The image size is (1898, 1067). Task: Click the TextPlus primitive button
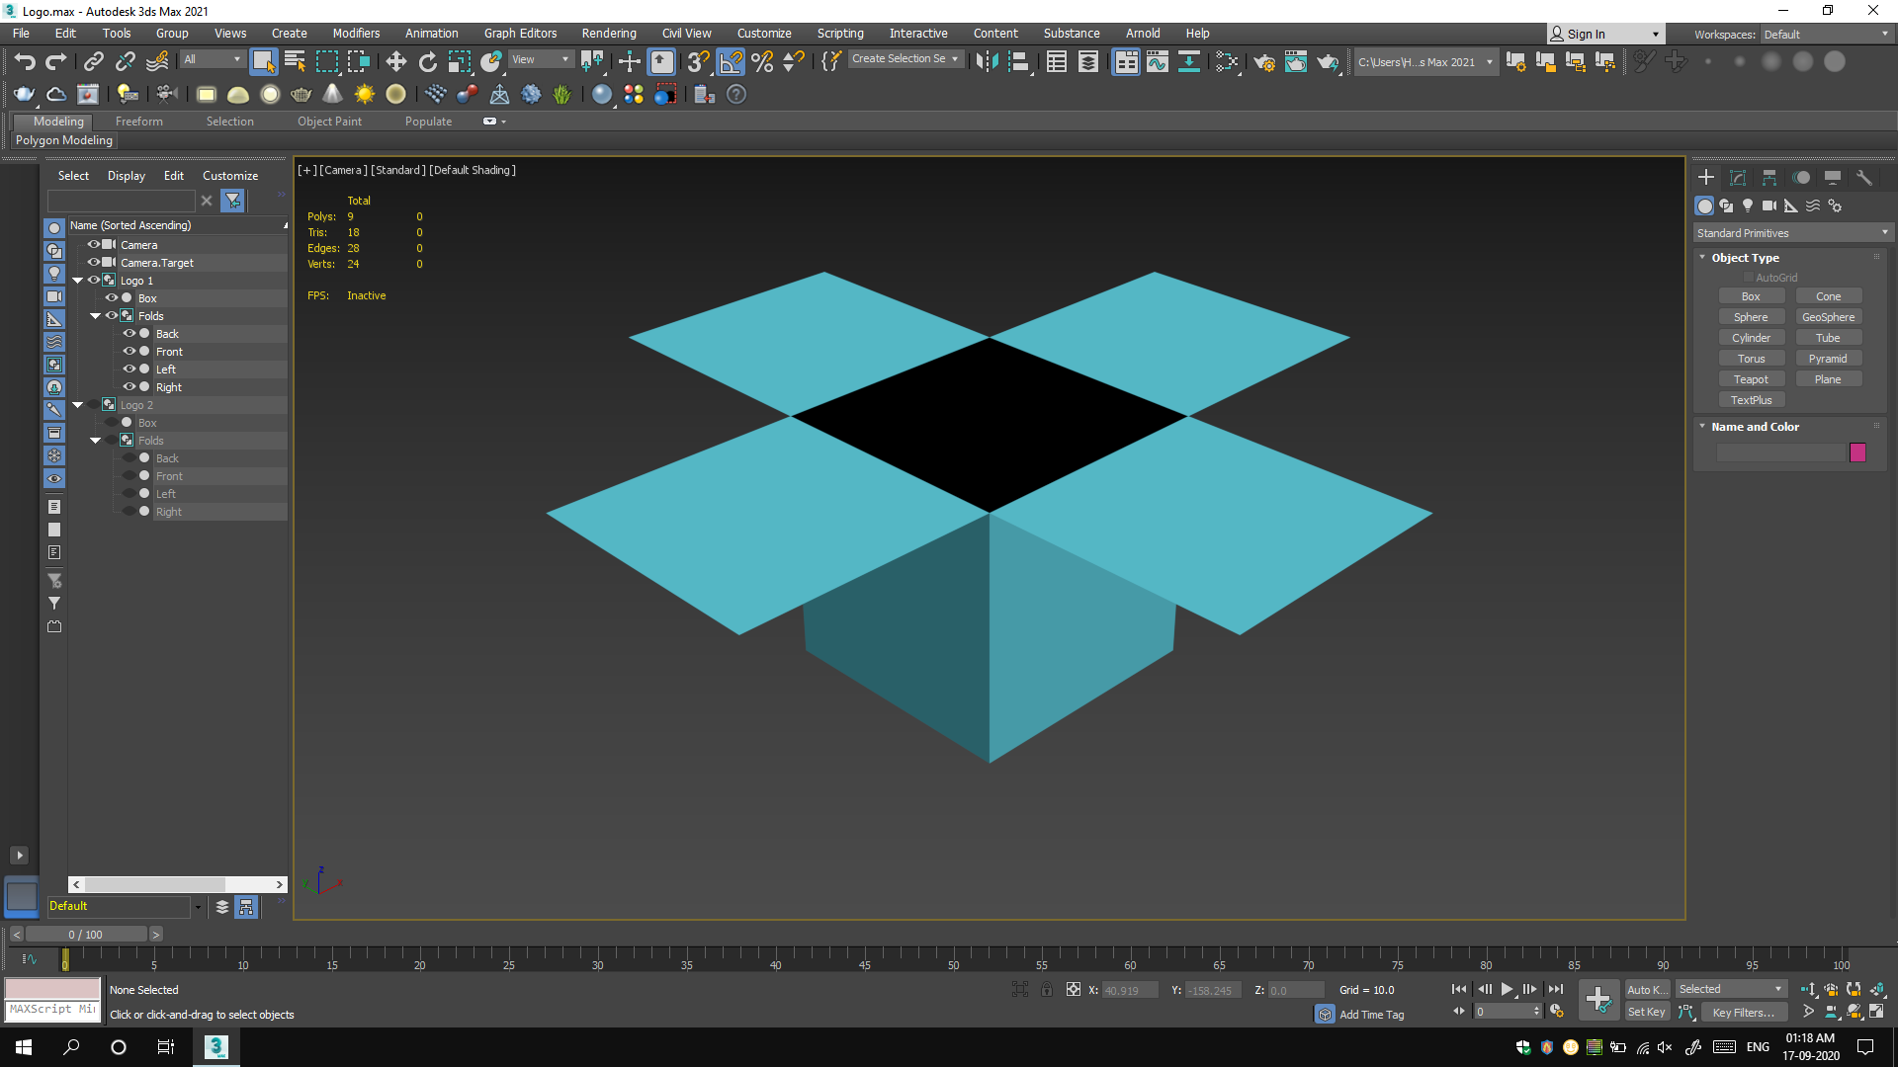(x=1751, y=400)
